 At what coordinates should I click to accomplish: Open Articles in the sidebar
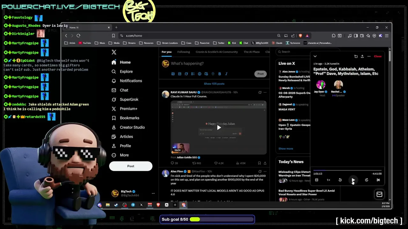pos(122,136)
